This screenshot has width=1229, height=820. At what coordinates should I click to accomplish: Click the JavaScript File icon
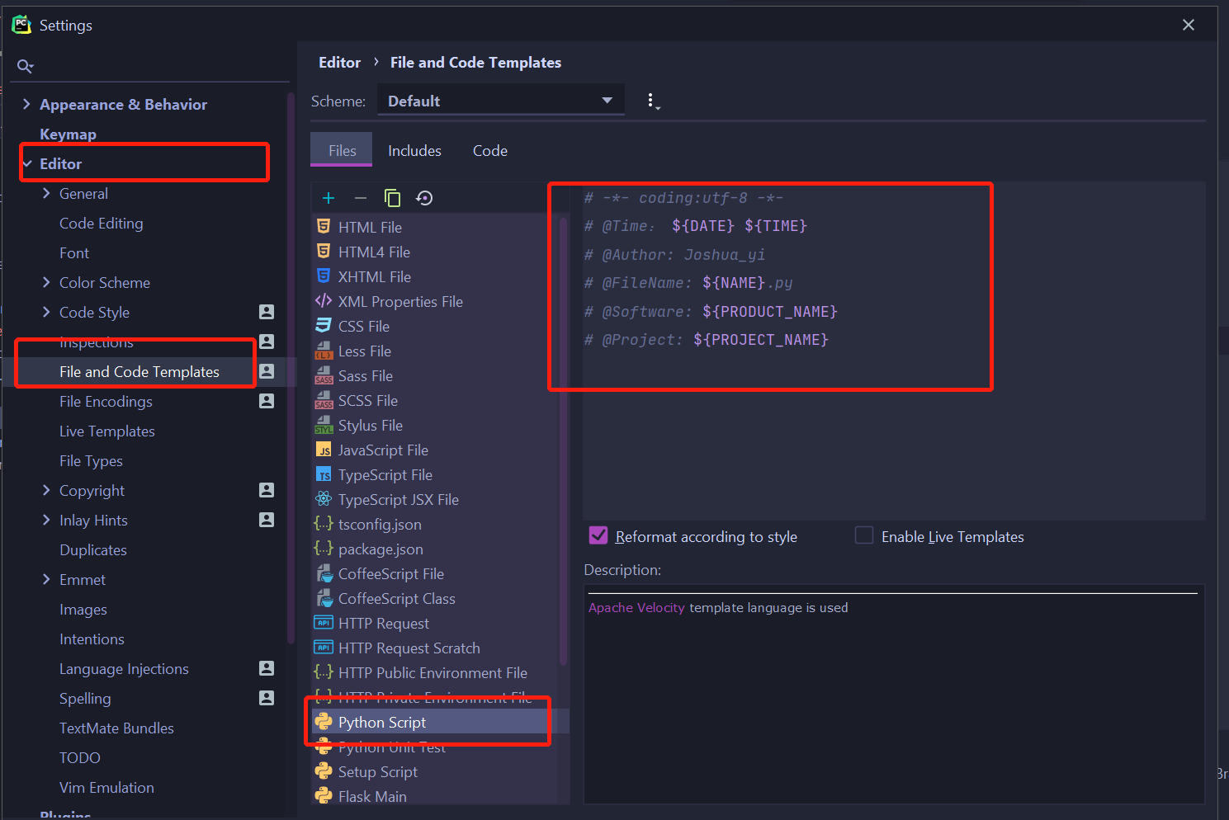click(324, 450)
